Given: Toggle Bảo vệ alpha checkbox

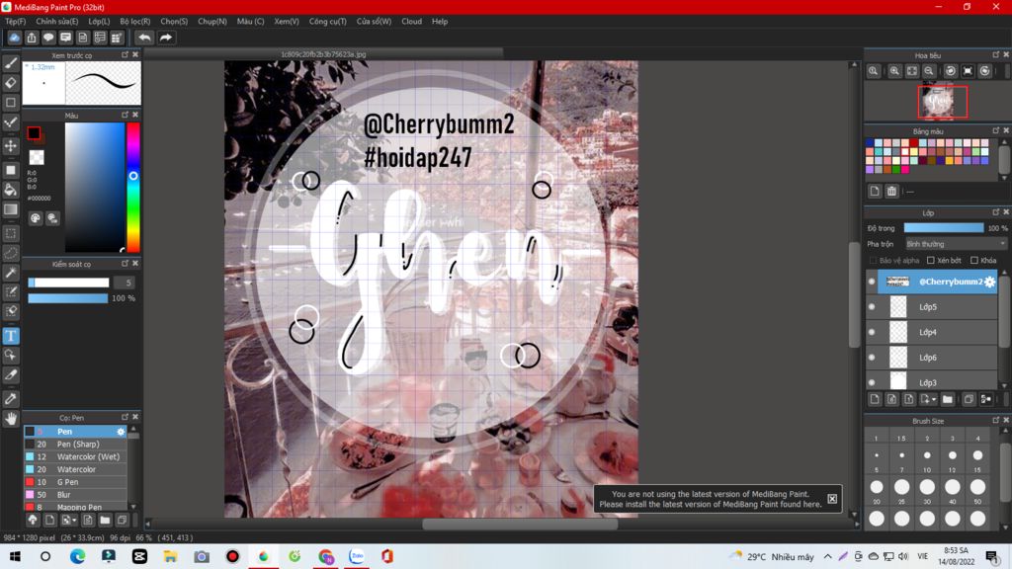Looking at the screenshot, I should click(874, 260).
